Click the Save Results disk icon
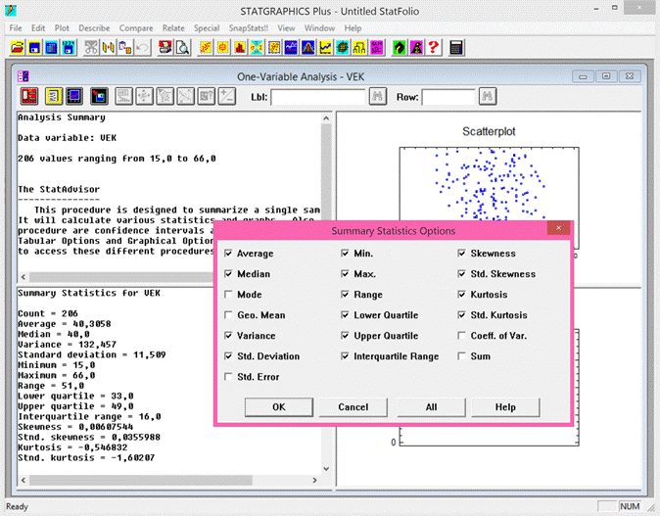 click(x=100, y=96)
